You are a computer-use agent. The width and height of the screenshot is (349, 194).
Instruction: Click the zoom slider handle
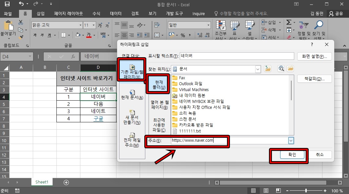coord(306,190)
